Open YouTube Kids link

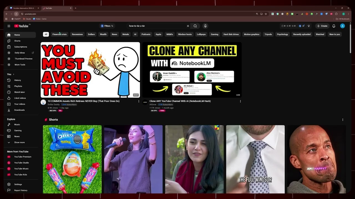pos(21,175)
